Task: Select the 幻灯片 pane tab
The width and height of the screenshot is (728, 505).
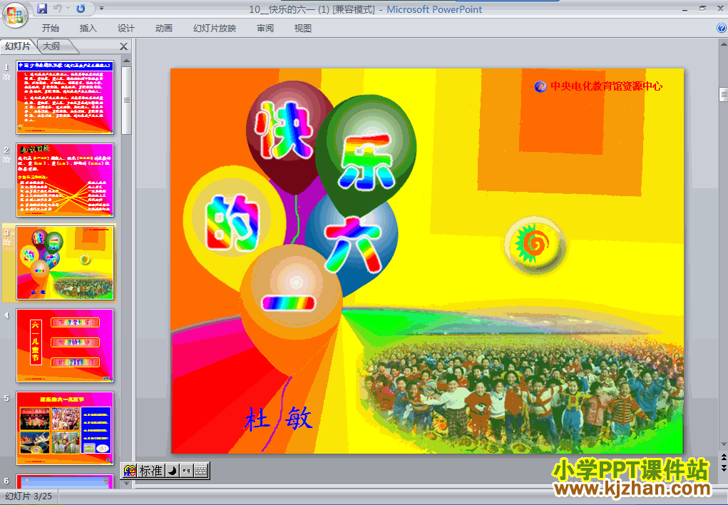Action: click(18, 46)
